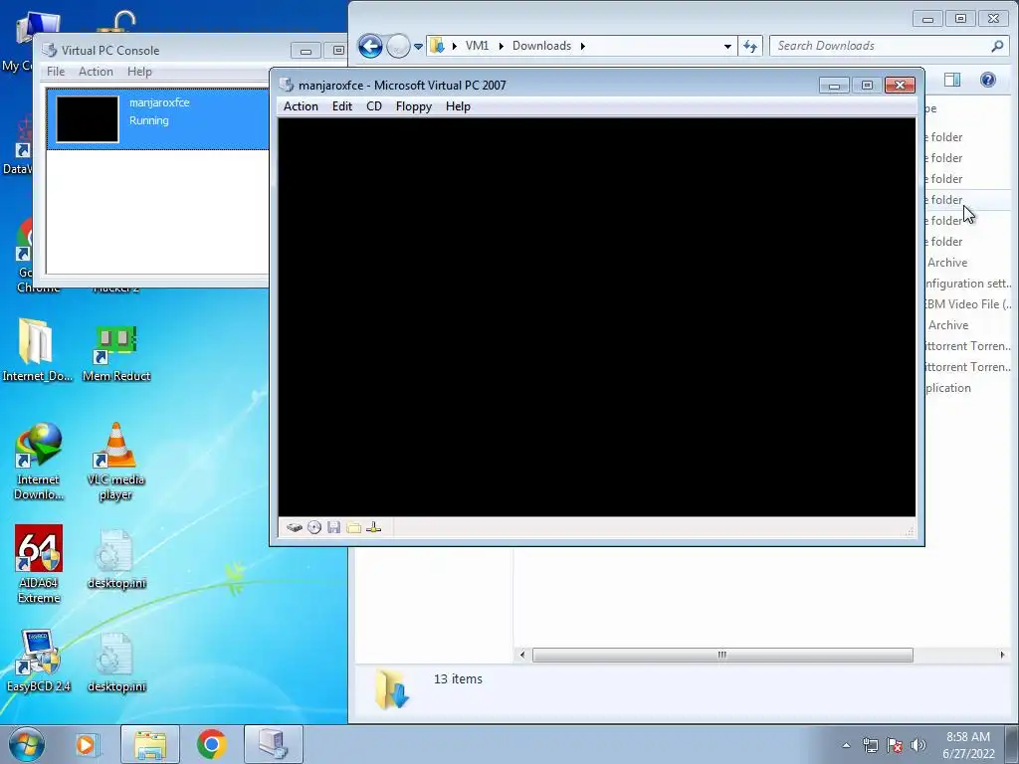Click the Virtual PC taskbar button
Screen dimensions: 1019x764
[273, 744]
